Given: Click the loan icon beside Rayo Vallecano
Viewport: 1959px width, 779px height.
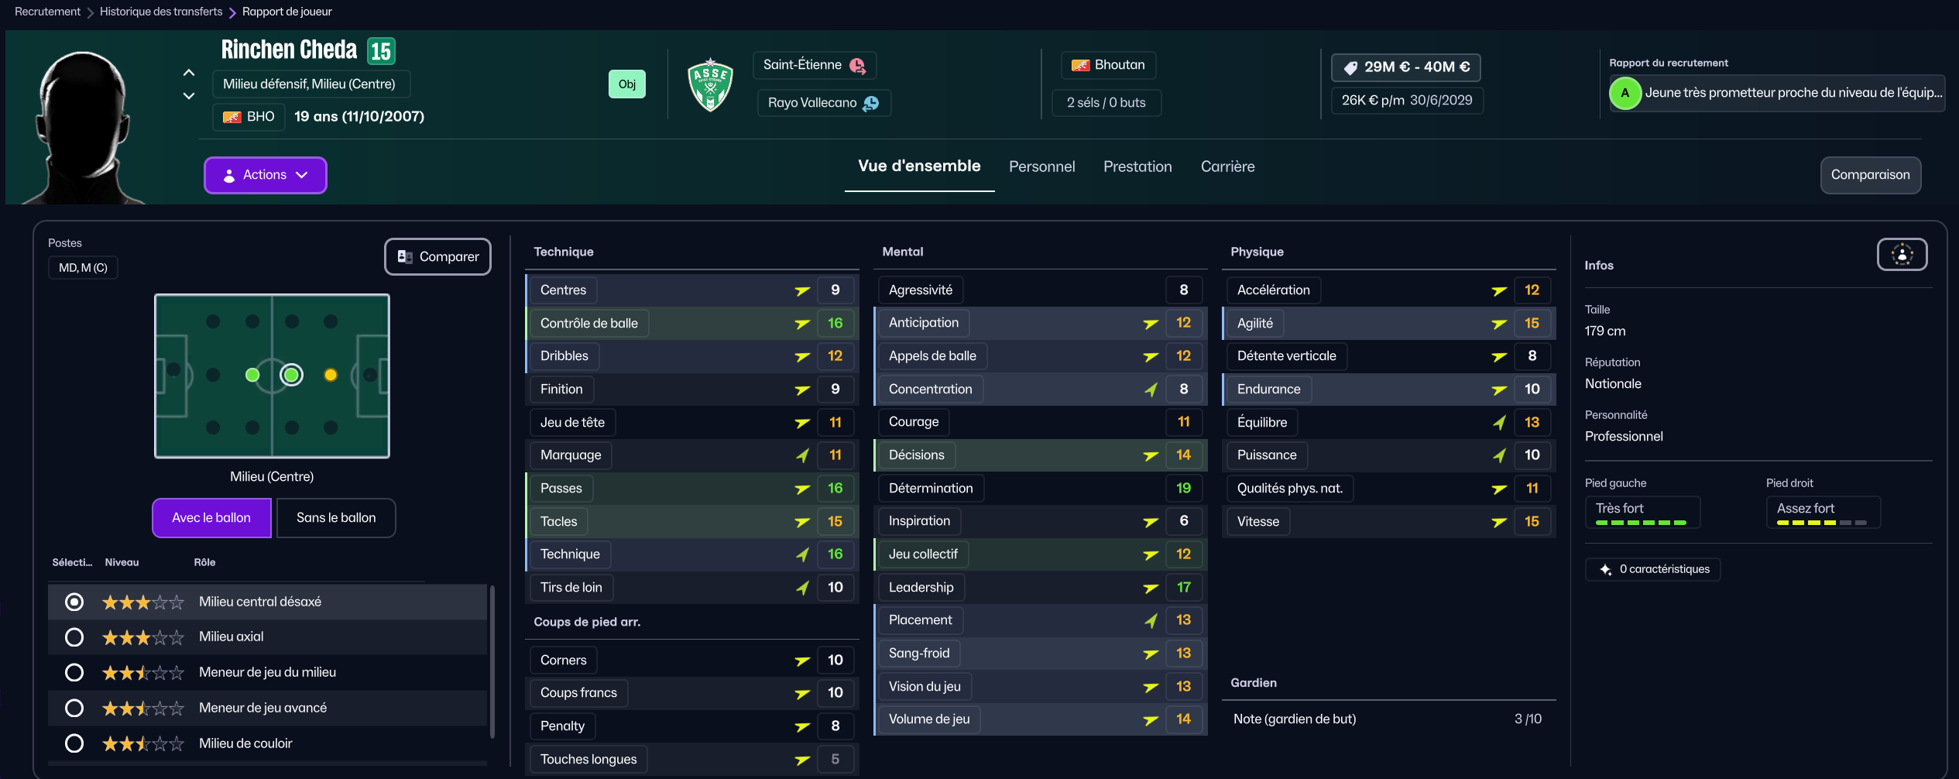Looking at the screenshot, I should point(871,103).
